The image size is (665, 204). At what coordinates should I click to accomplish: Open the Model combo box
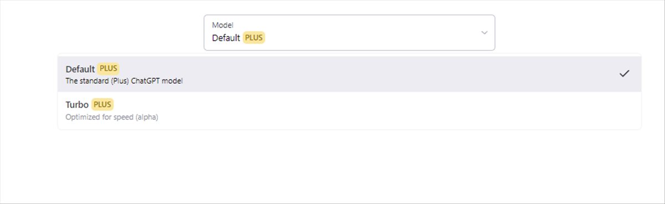[x=349, y=33]
